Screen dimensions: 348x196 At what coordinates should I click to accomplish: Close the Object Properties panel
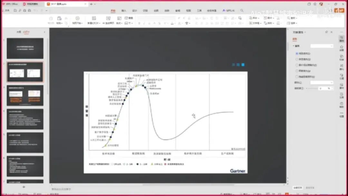coord(332,32)
